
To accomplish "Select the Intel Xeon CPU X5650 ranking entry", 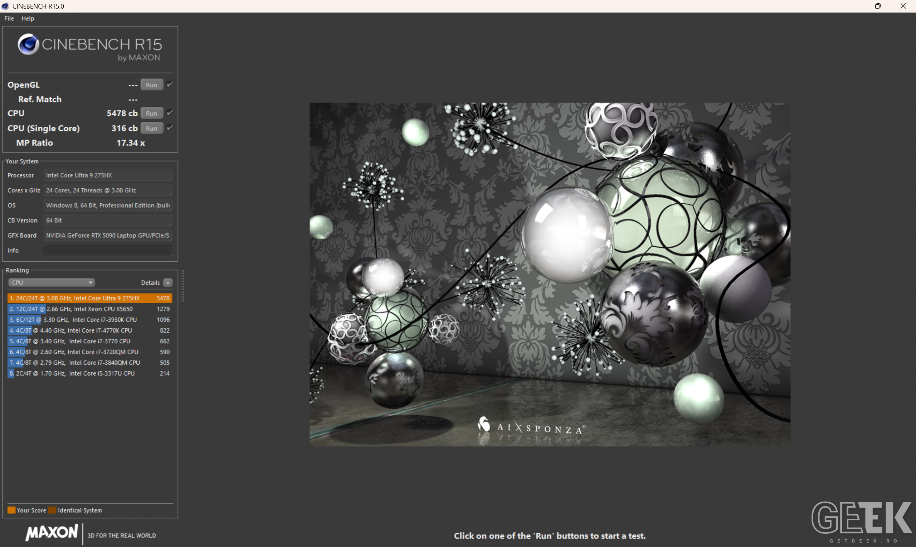I will [x=89, y=309].
